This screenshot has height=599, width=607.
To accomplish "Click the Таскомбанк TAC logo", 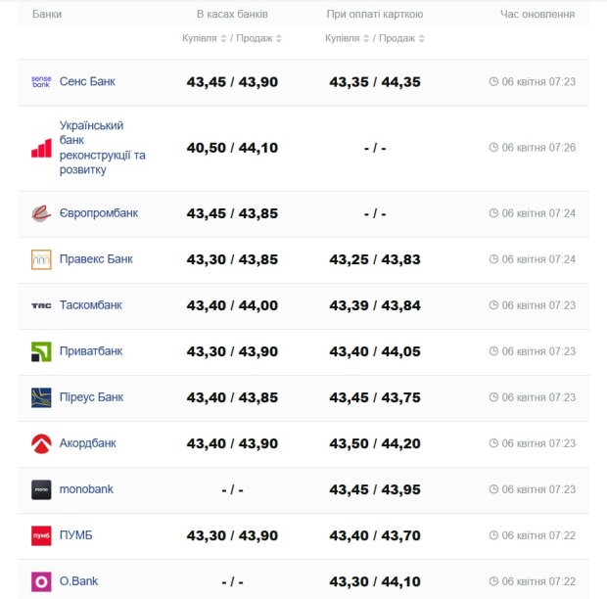I will click(x=41, y=305).
